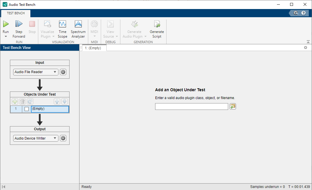
Task: Click the reload object icon
Action: pos(30,102)
